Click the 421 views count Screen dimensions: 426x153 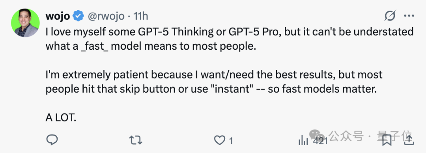click(319, 141)
